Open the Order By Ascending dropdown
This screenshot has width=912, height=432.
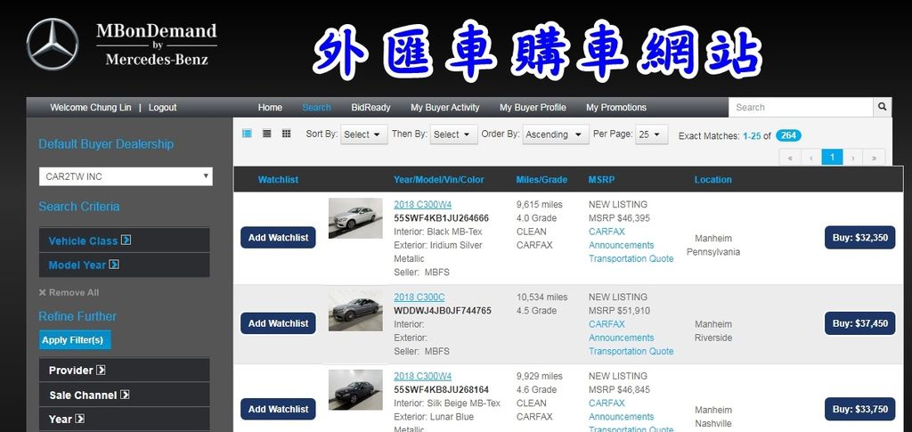556,134
